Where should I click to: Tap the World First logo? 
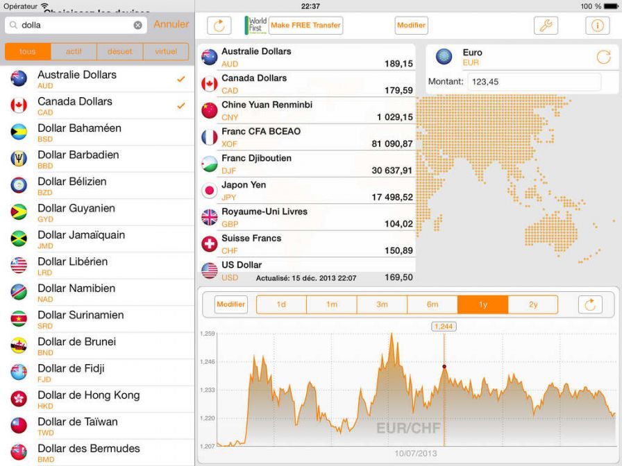click(x=256, y=26)
